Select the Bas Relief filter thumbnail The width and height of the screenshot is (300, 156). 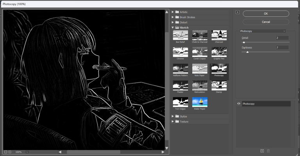tap(180, 35)
